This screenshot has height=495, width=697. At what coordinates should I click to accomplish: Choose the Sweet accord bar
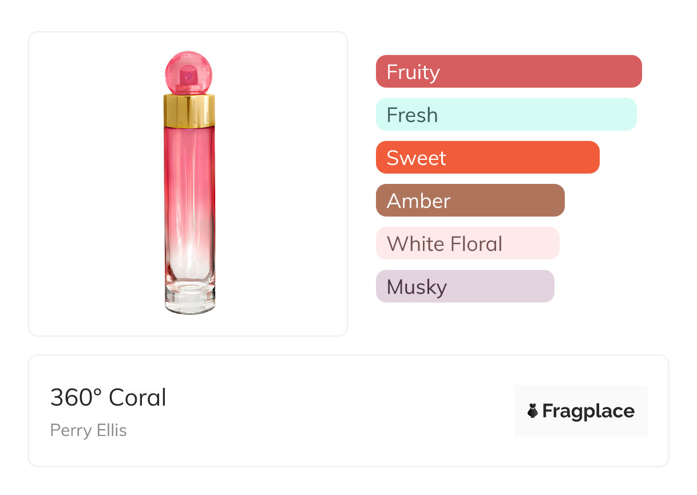(488, 158)
